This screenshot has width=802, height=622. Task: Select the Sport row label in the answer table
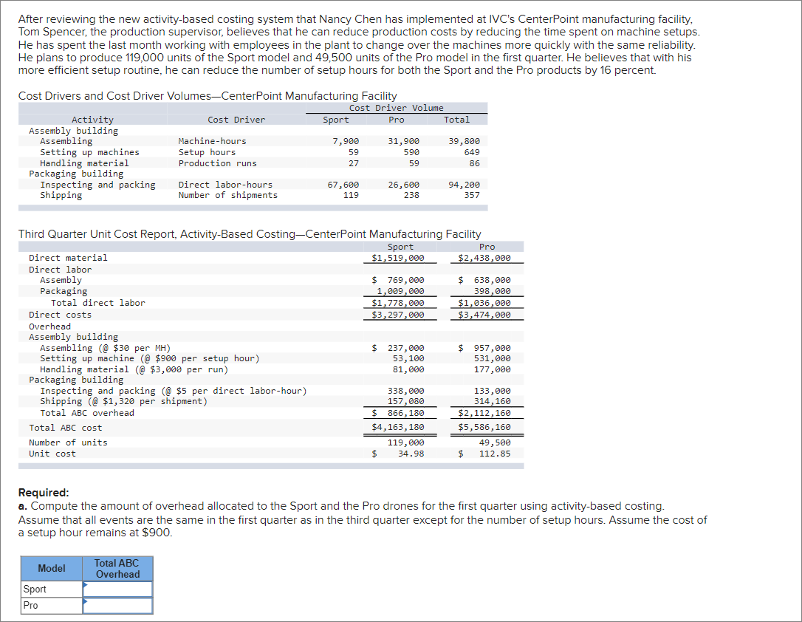(x=33, y=589)
